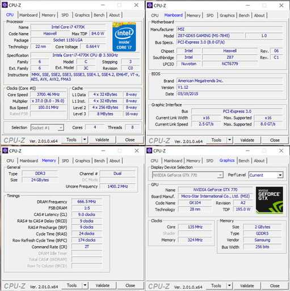This screenshot has height=291, width=290.
Task: Minimize the Graphics tab window
Action: [x=247, y=151]
